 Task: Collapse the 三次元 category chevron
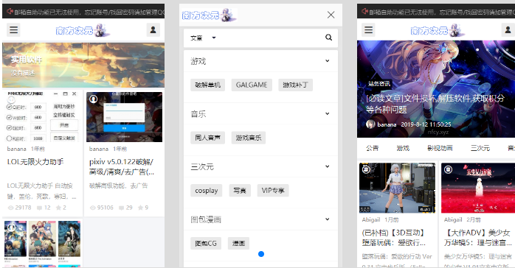tap(327, 166)
